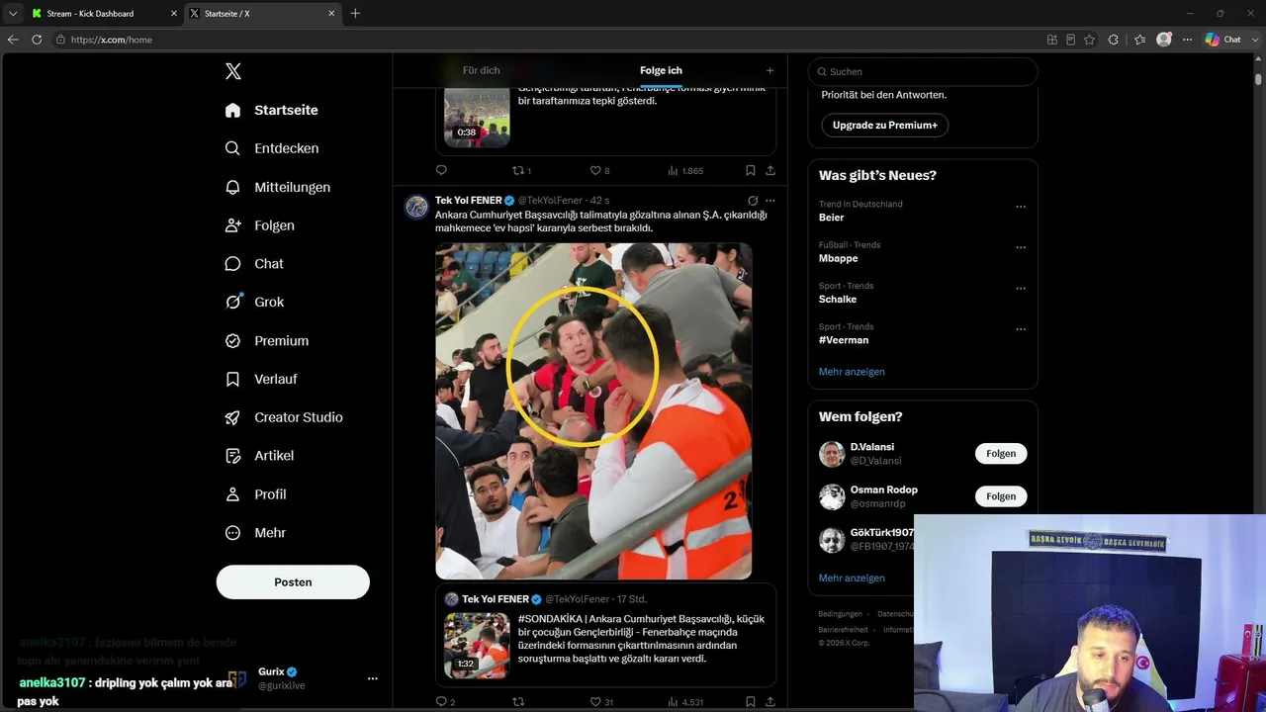
Task: Click the Premium badge icon
Action: [232, 341]
